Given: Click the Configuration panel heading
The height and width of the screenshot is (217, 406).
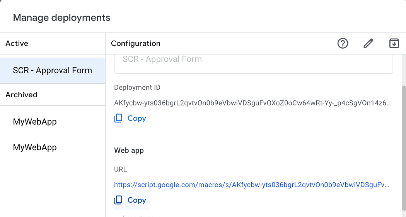Looking at the screenshot, I should coord(136,43).
